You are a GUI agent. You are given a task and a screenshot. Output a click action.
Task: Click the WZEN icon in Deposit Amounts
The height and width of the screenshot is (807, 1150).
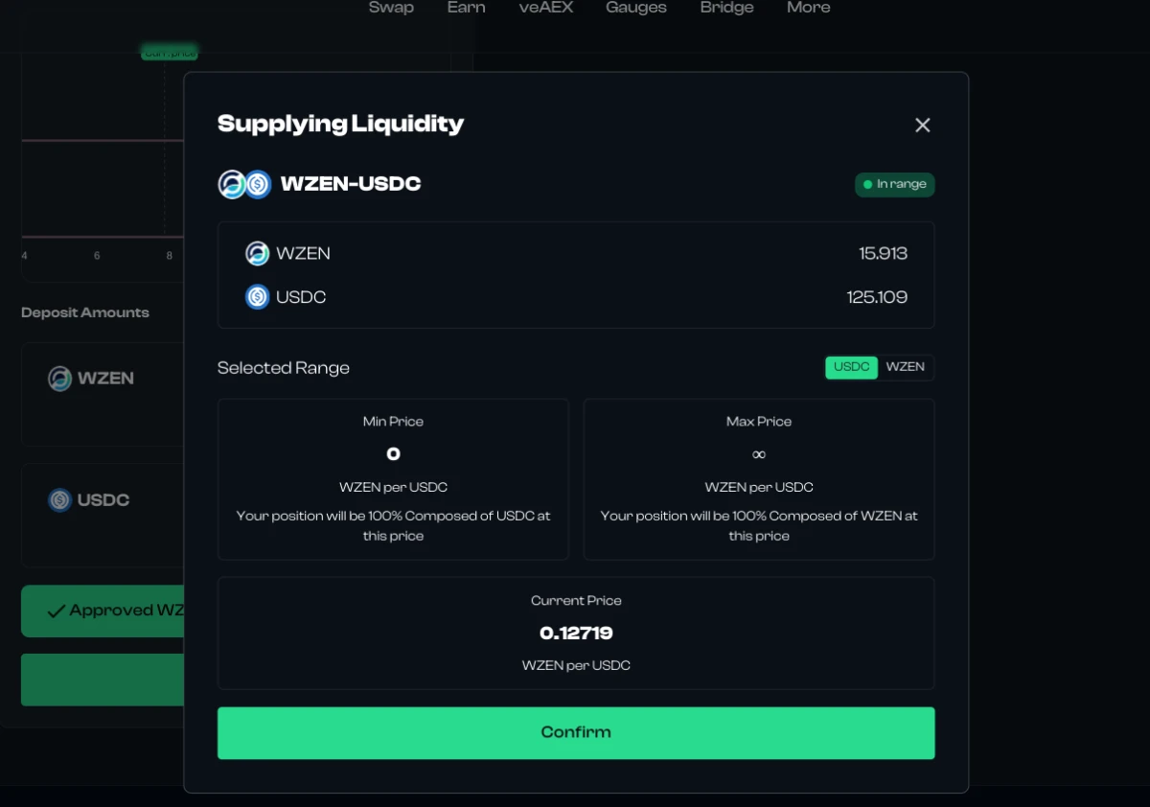pyautogui.click(x=59, y=379)
